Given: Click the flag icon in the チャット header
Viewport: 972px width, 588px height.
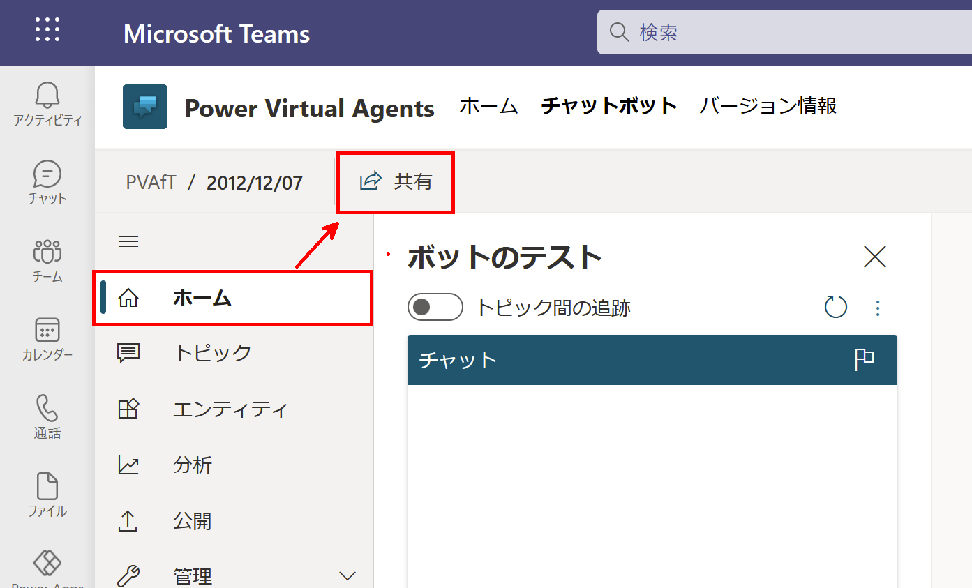Looking at the screenshot, I should click(x=865, y=360).
